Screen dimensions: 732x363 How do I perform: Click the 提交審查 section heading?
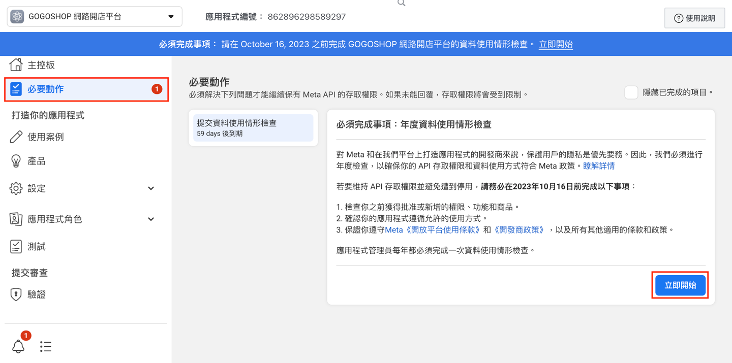click(29, 273)
